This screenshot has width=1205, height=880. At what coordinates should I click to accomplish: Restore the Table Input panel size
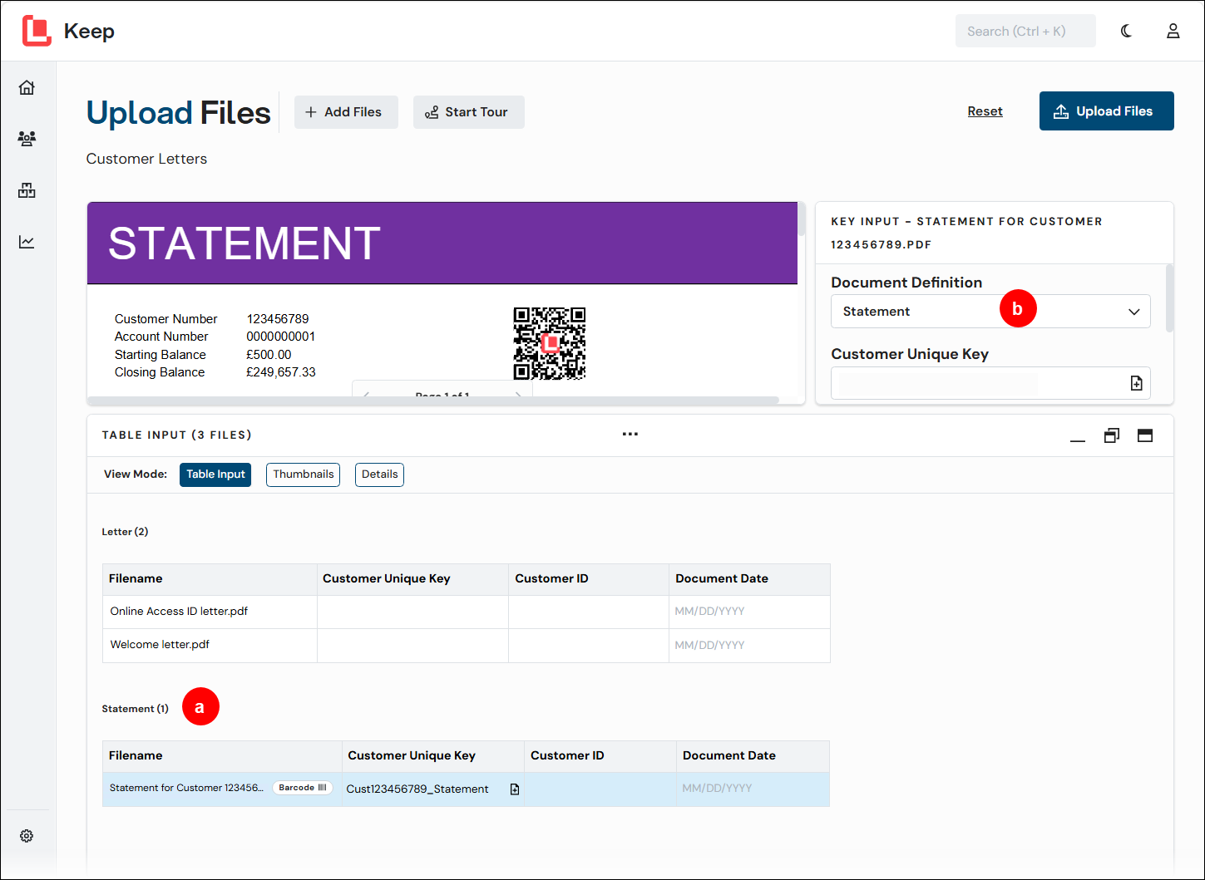click(1112, 435)
